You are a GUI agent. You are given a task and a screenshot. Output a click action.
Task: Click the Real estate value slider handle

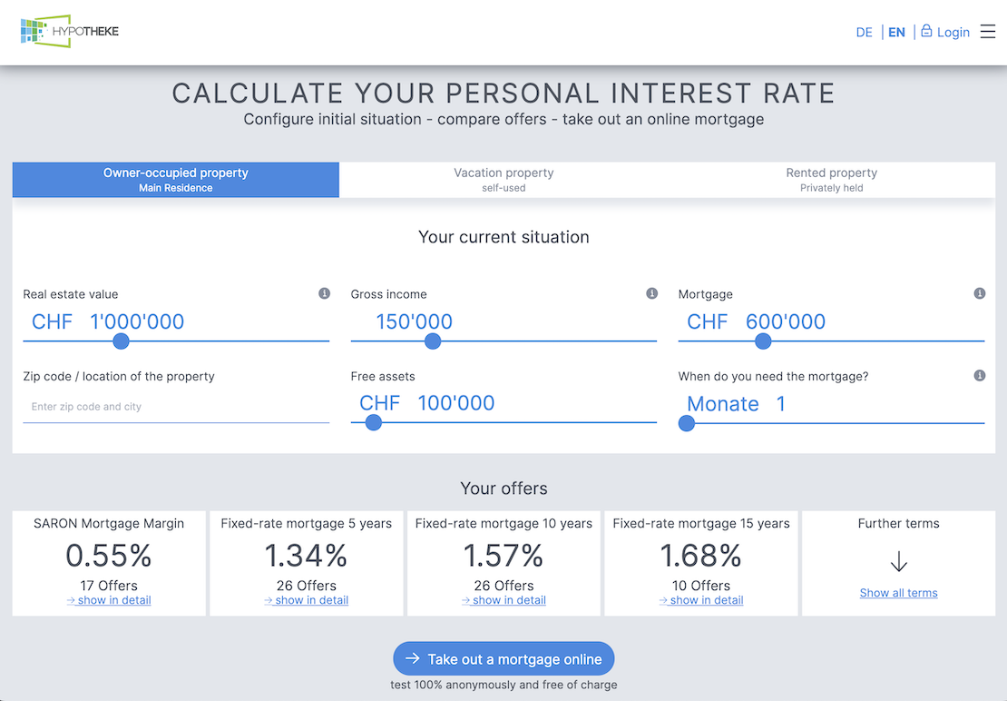coord(121,341)
